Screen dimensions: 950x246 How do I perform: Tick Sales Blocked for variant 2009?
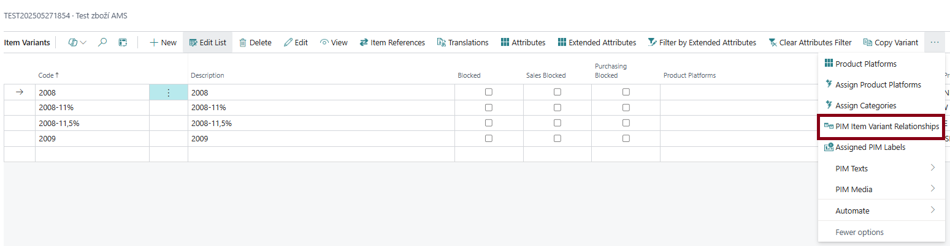557,138
